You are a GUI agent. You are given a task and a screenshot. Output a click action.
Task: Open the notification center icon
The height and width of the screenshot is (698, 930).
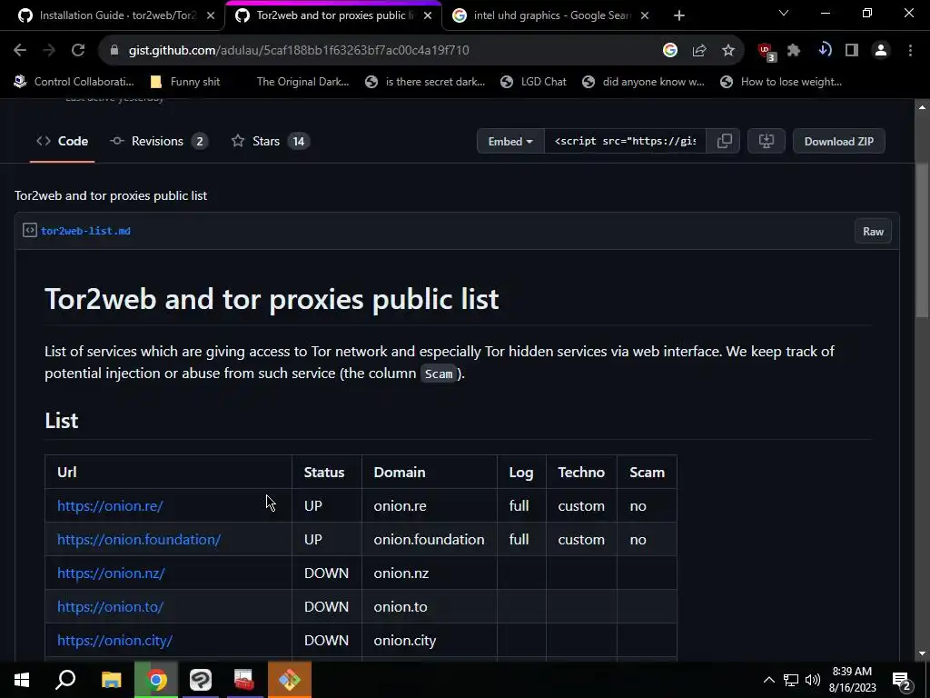click(902, 680)
